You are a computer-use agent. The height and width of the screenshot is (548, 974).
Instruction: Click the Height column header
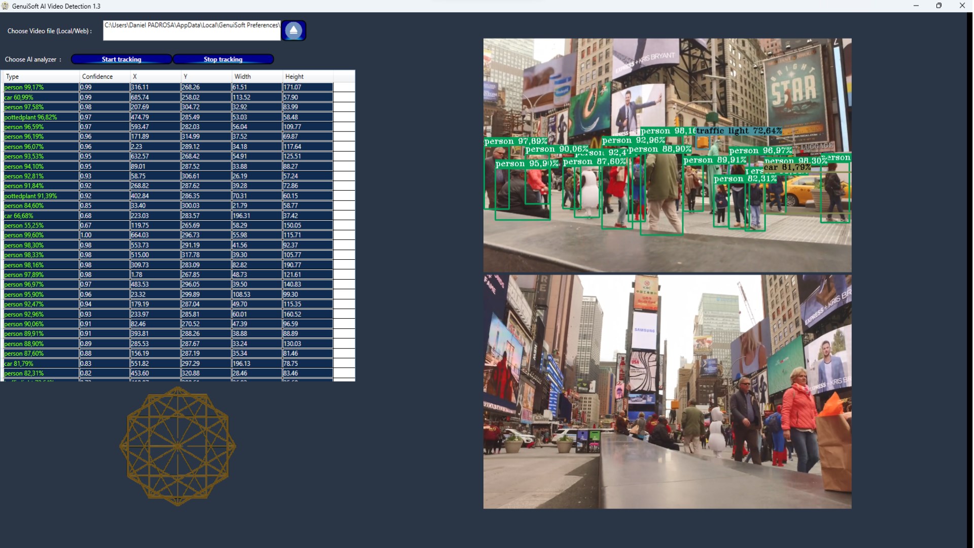click(x=307, y=77)
